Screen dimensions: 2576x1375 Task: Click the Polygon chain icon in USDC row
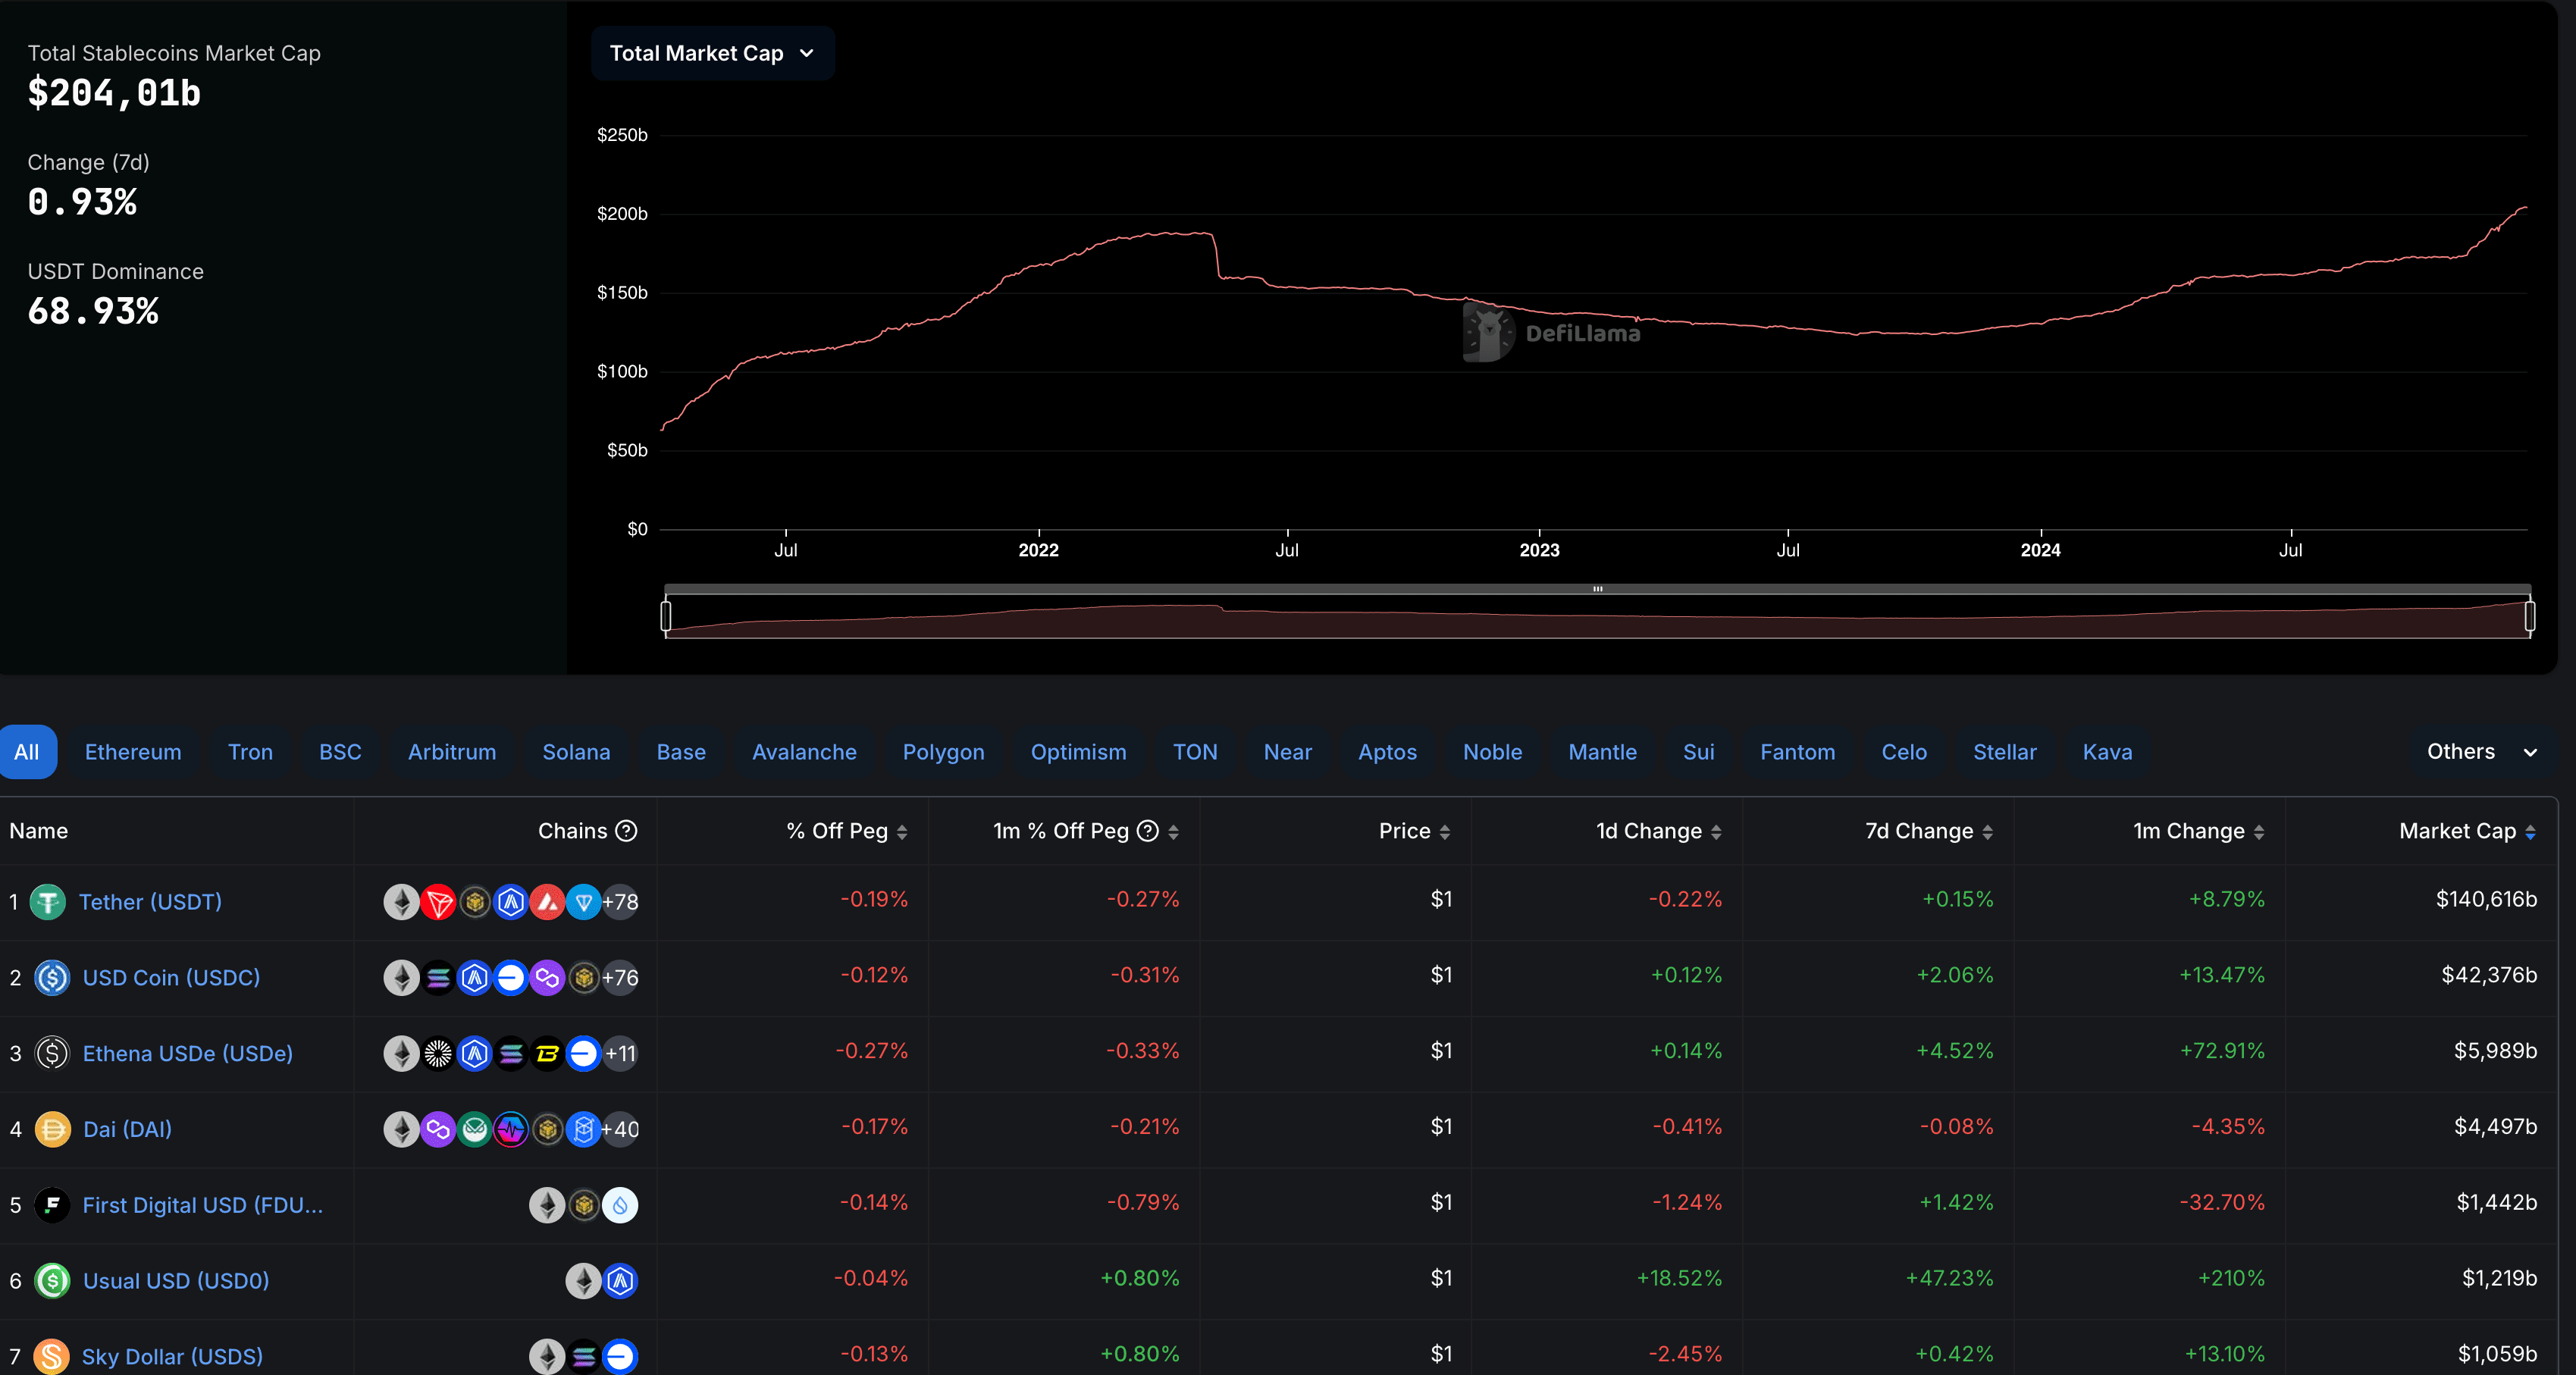click(547, 977)
